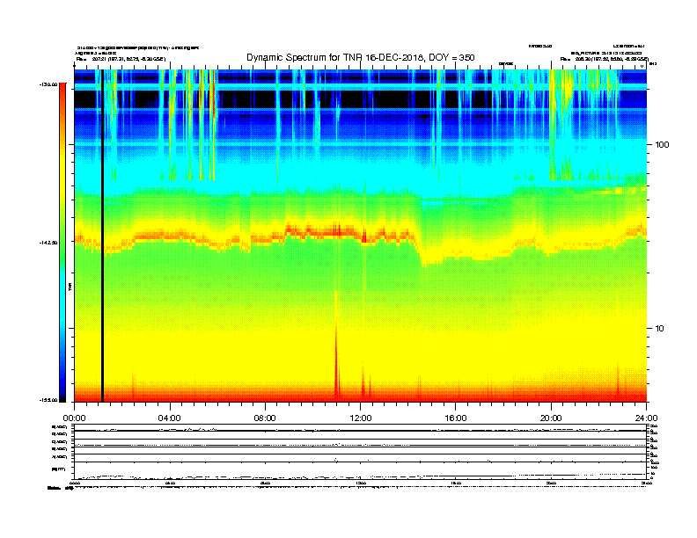Viewport: 697px width, 538px height.
Task: Click the 08:00 time axis label
Action: point(265,418)
